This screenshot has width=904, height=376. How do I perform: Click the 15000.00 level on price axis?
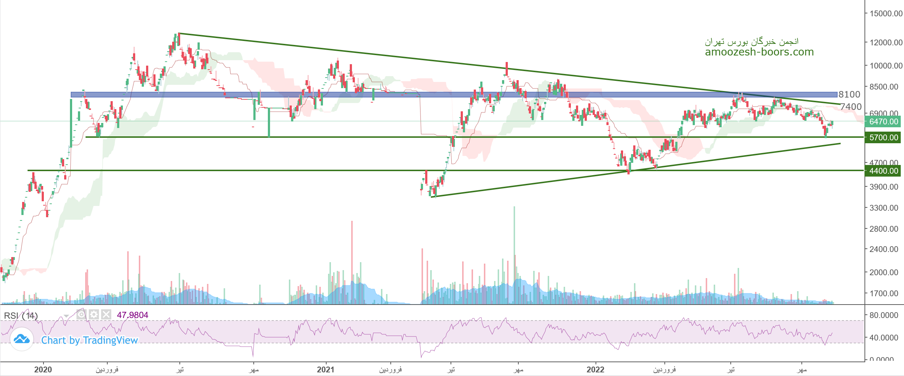[886, 14]
